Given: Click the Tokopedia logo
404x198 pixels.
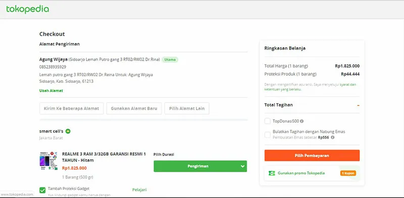Looking at the screenshot, I should [x=28, y=10].
